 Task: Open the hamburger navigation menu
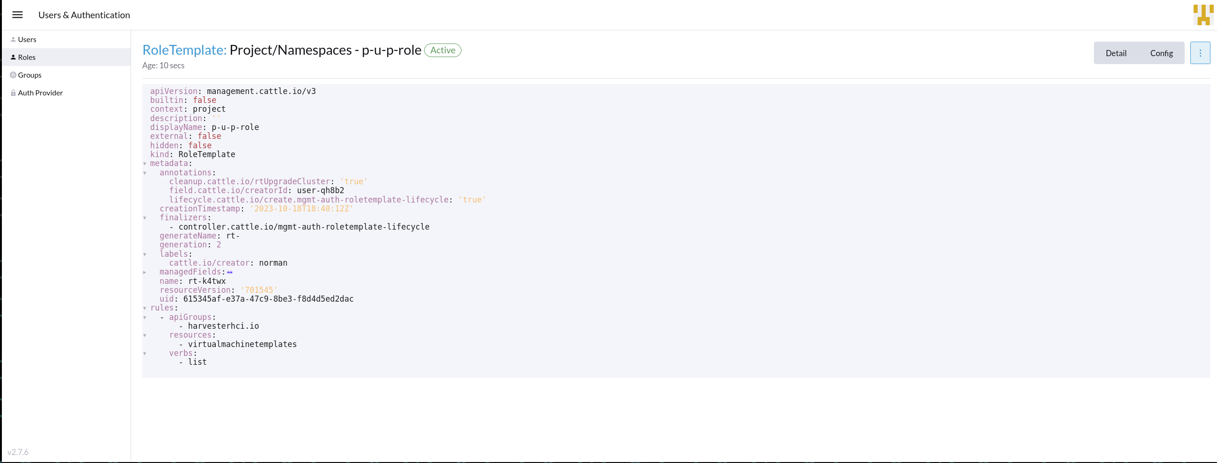point(17,14)
